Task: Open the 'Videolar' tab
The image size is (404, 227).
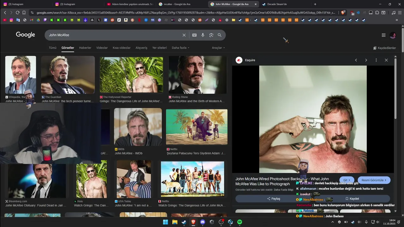Action: click(x=102, y=48)
